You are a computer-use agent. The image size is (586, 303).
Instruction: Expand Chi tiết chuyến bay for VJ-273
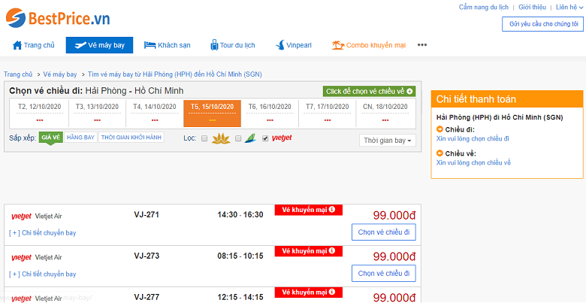click(x=43, y=274)
